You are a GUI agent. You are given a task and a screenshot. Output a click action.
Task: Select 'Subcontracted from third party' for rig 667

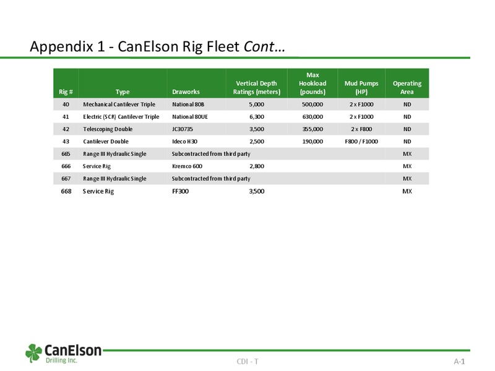(211, 179)
